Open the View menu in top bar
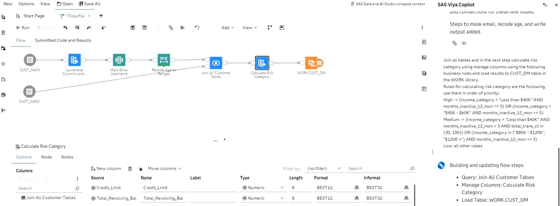The image size is (560, 206). pyautogui.click(x=45, y=4)
